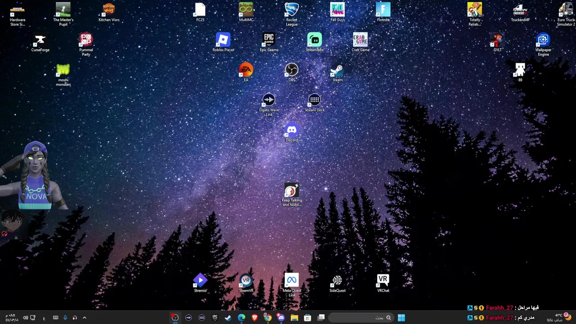Select the Euro Truck Simulator 2 icon
This screenshot has height=324, width=576.
point(566,15)
